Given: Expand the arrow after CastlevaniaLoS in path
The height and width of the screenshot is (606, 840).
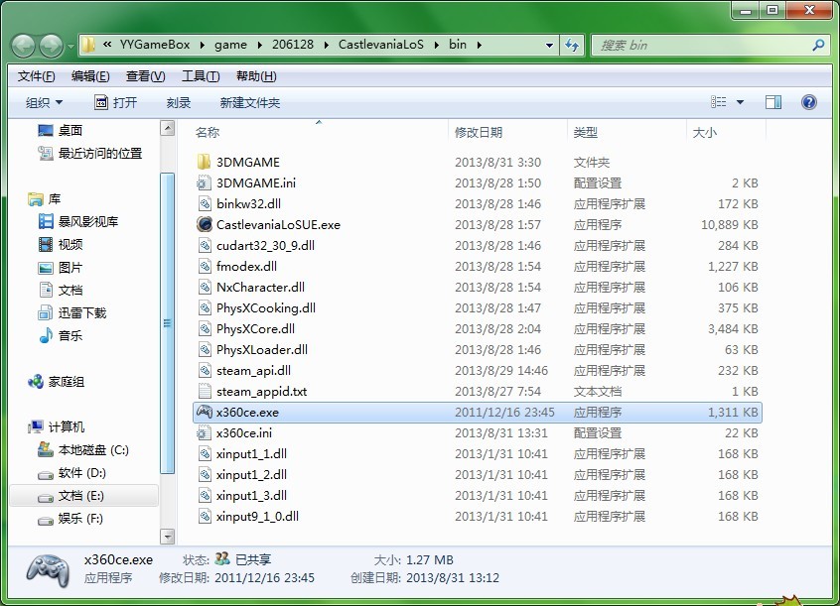Looking at the screenshot, I should tap(436, 45).
